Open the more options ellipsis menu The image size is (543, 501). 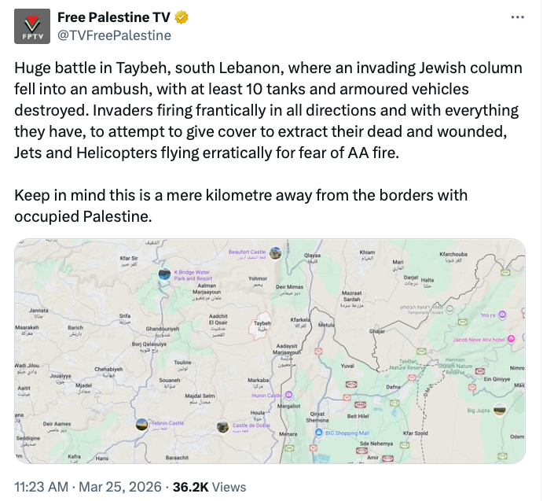(x=517, y=17)
